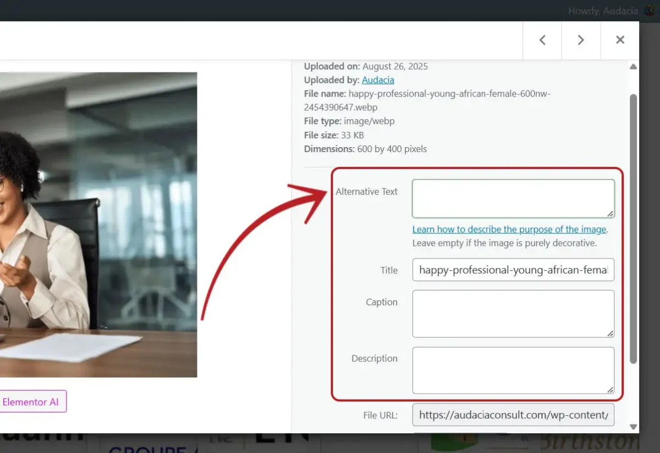Open the Audacia uploader profile link
The height and width of the screenshot is (453, 660).
[378, 80]
